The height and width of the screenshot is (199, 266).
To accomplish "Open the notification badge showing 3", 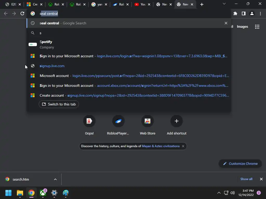I will click(259, 193).
